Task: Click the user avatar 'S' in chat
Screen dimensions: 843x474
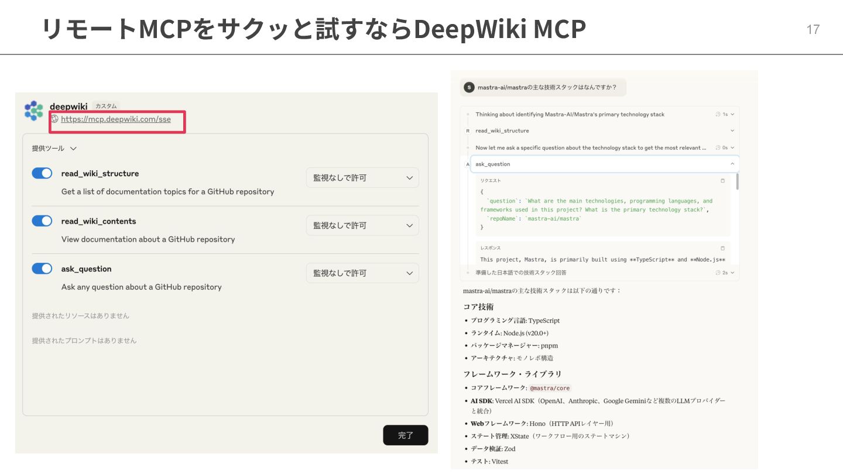Action: pos(468,87)
